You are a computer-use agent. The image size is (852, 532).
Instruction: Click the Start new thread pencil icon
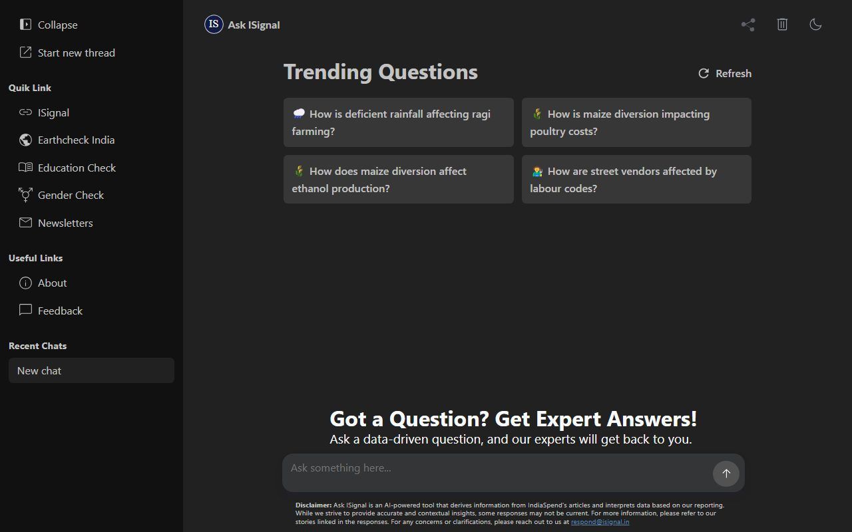(x=25, y=53)
